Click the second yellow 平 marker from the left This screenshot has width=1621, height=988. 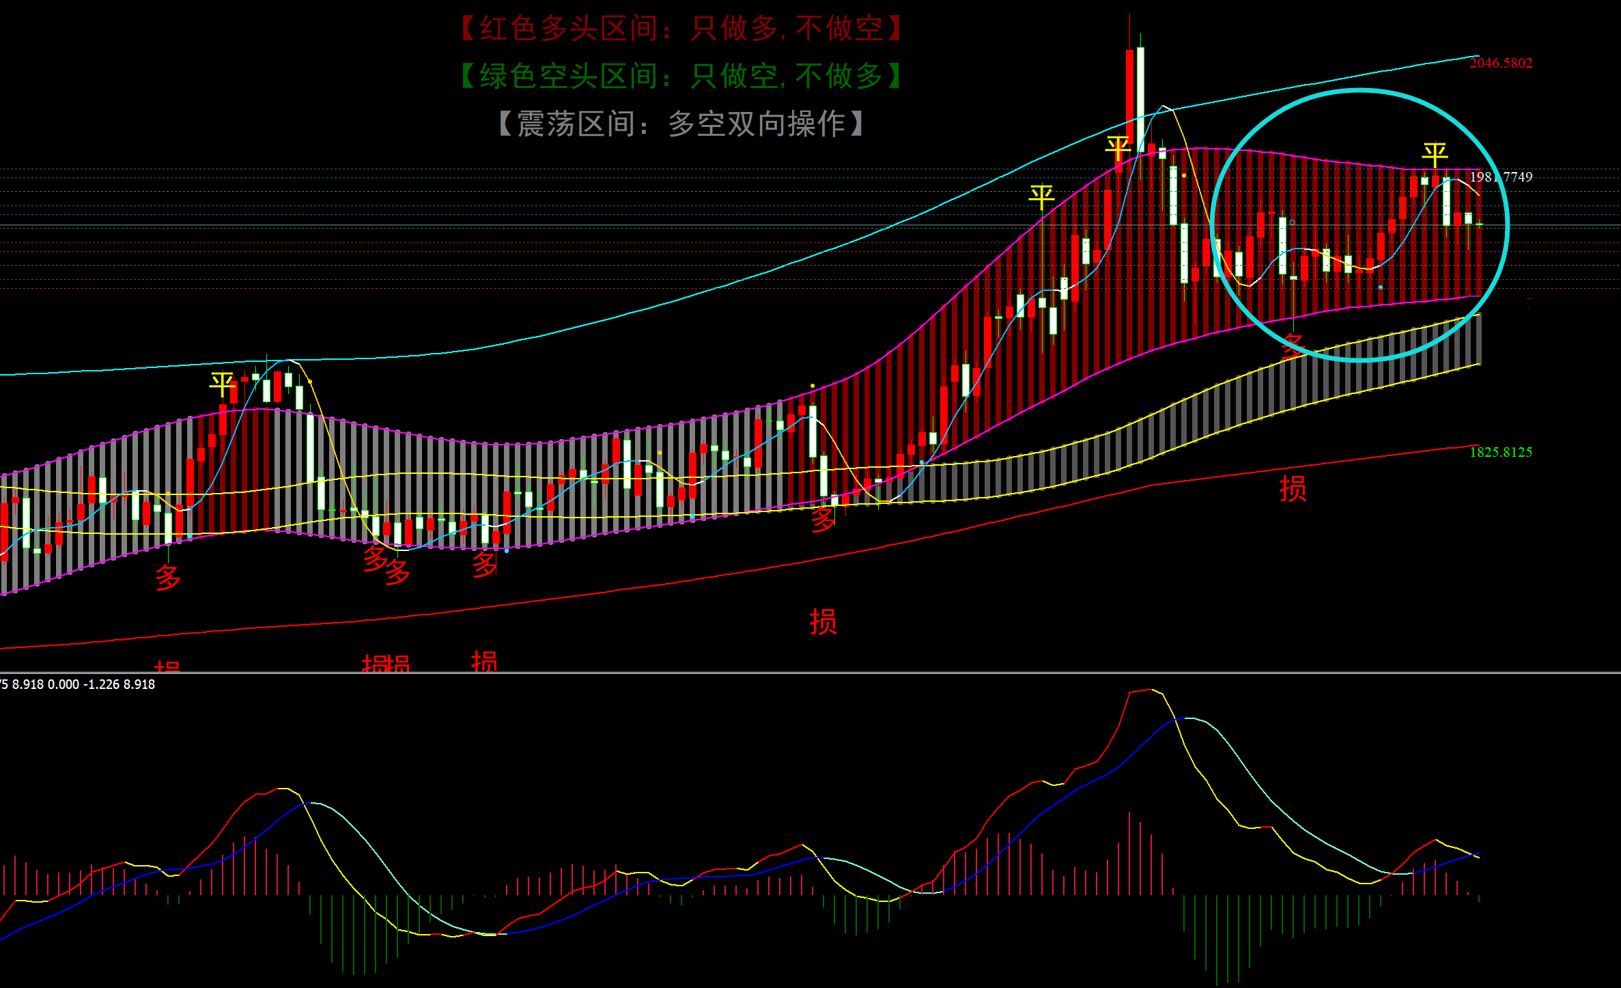[1041, 197]
